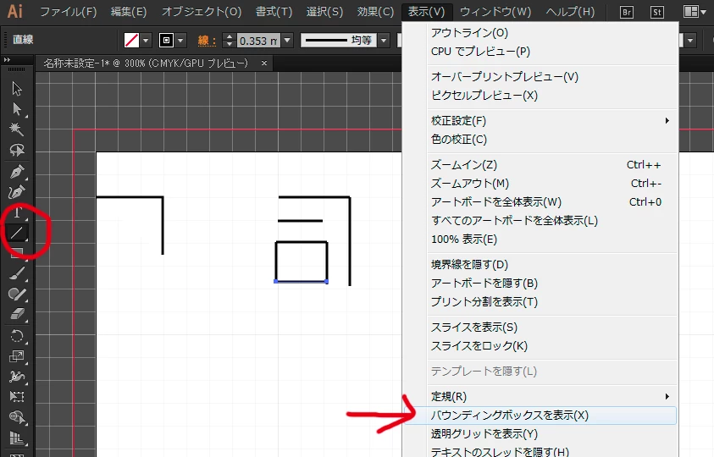Open the オブジェクト(O) menu
Screen dimensions: 714x457
click(202, 11)
